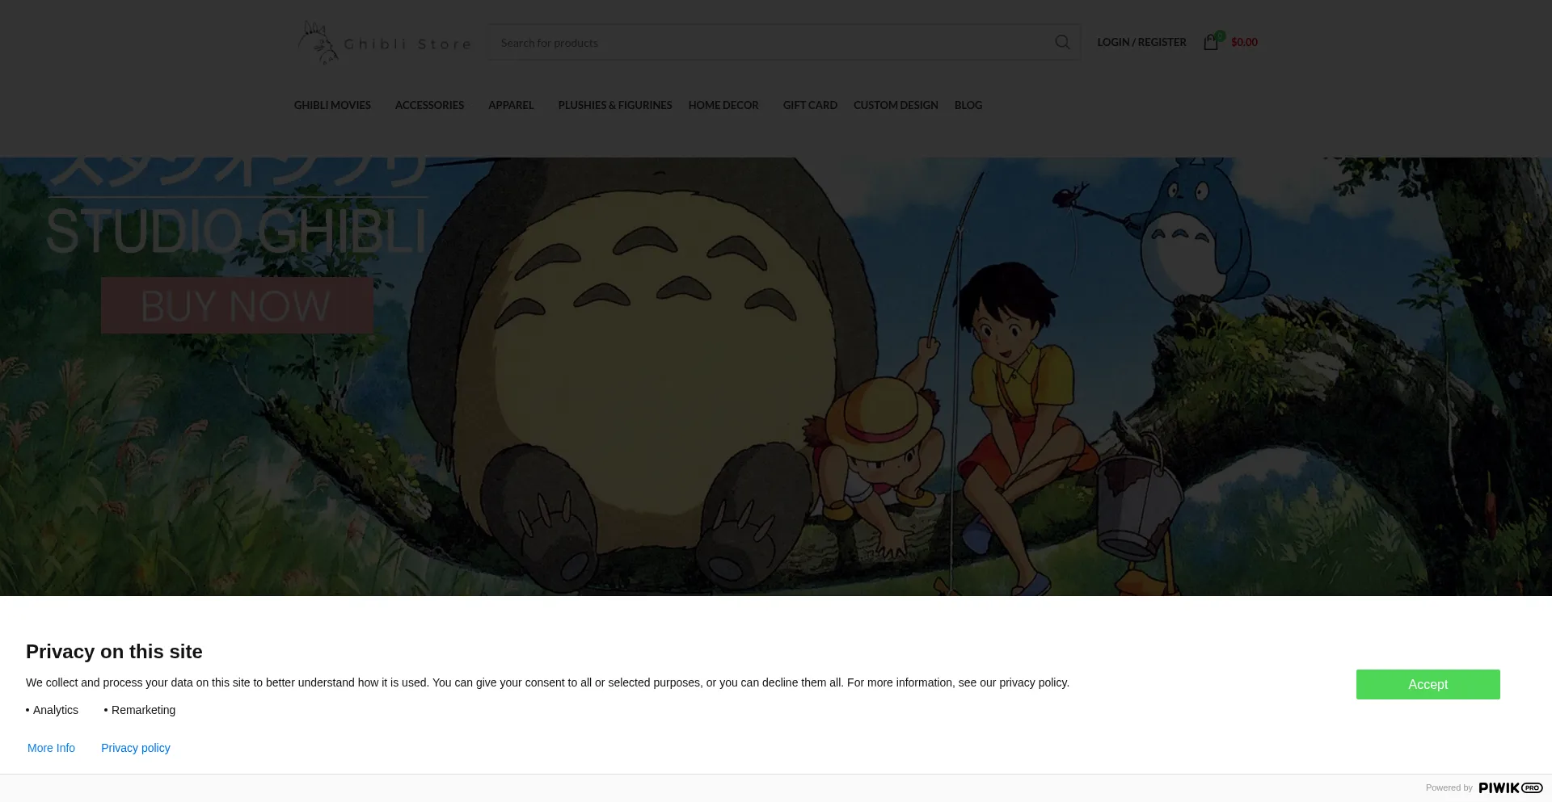Select the GIFT CARD menu item
This screenshot has height=802, width=1552.
[x=810, y=105]
